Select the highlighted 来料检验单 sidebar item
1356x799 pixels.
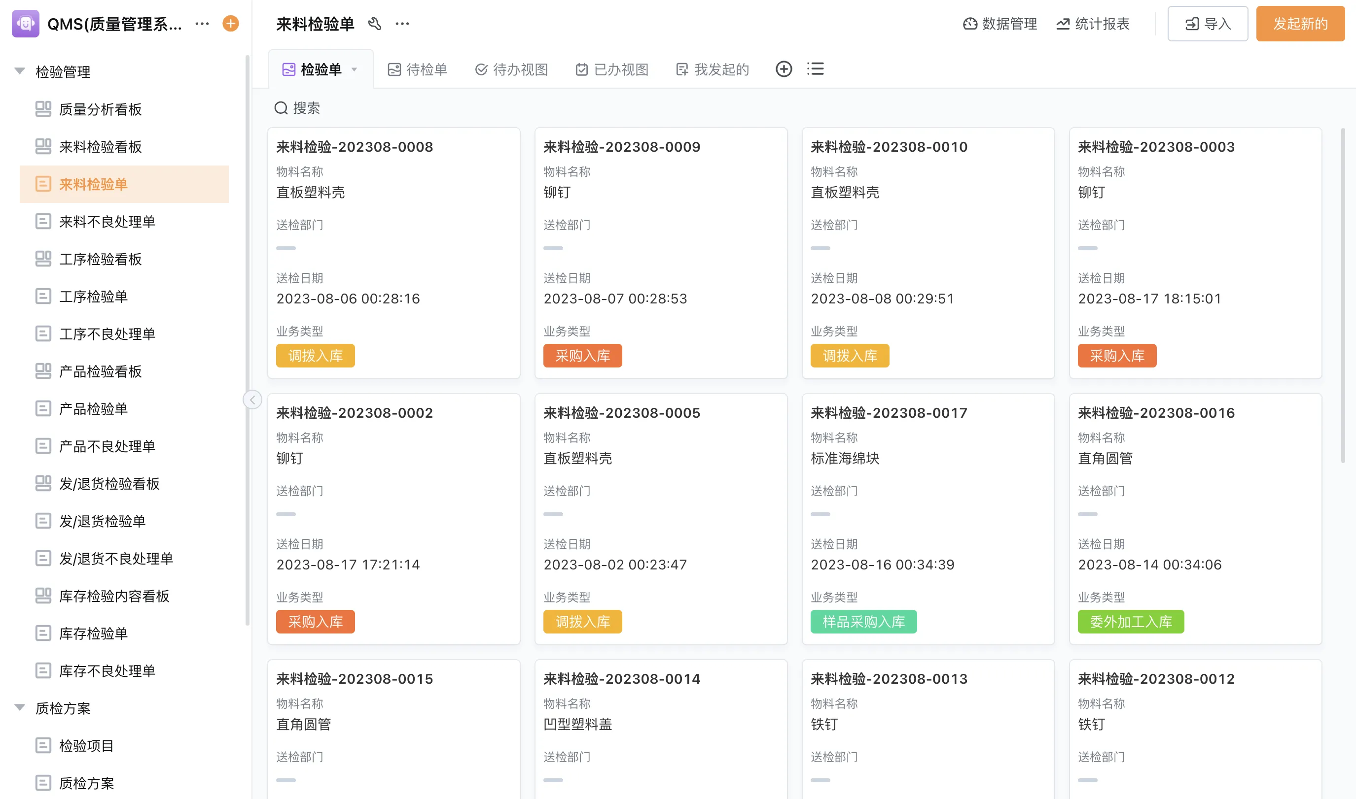tap(124, 184)
